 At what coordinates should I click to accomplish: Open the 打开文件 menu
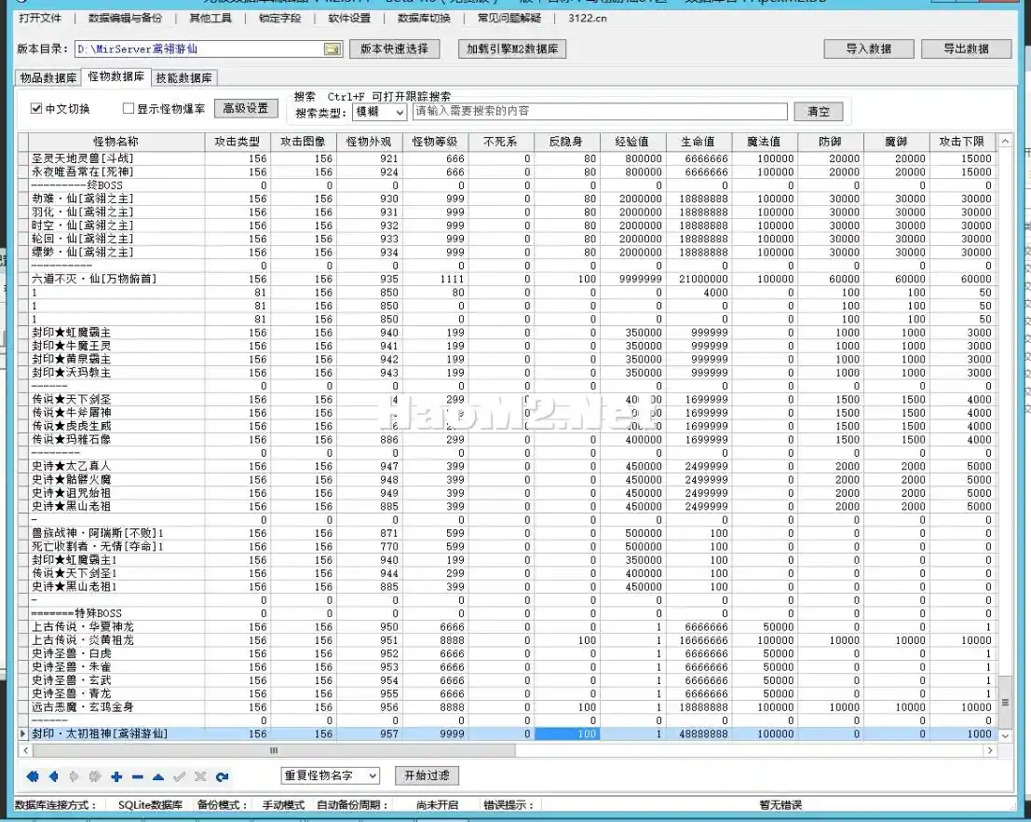click(x=40, y=18)
